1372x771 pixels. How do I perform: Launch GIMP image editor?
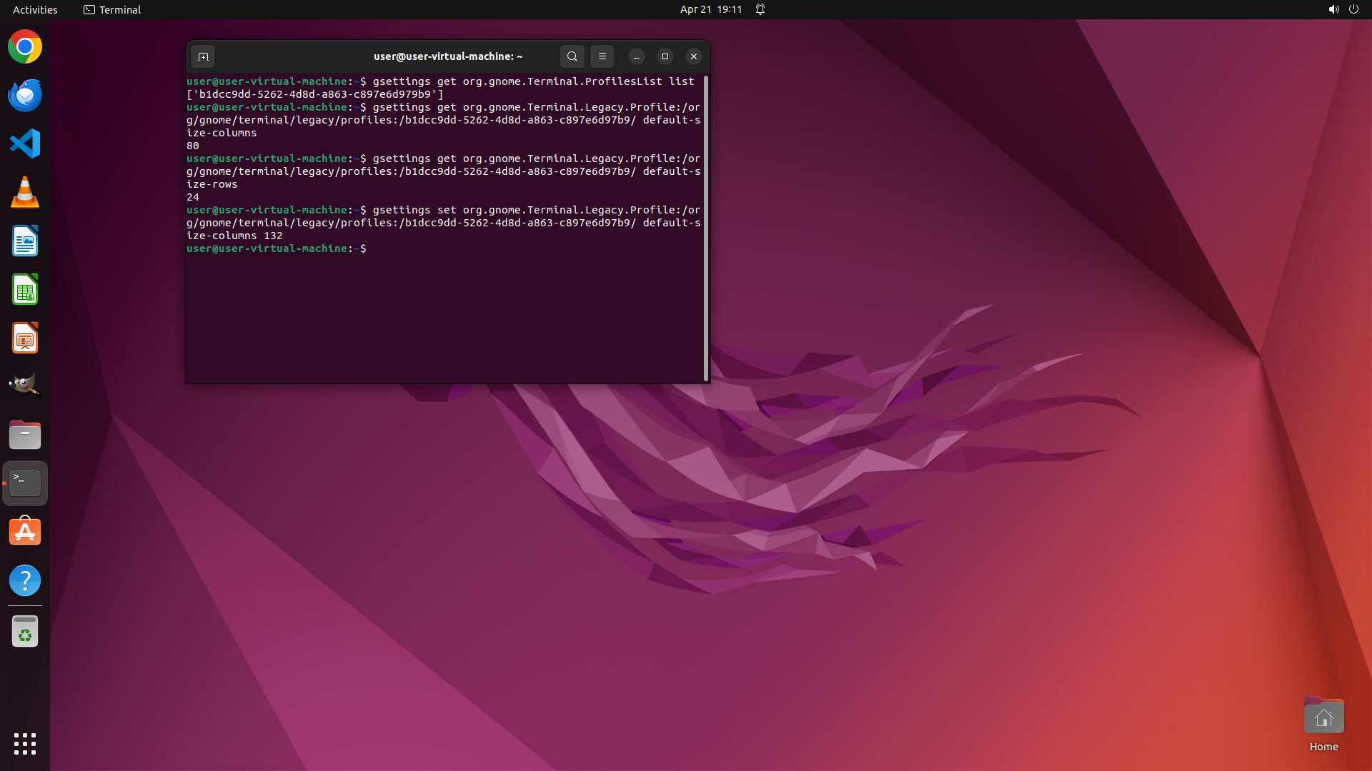(x=25, y=385)
